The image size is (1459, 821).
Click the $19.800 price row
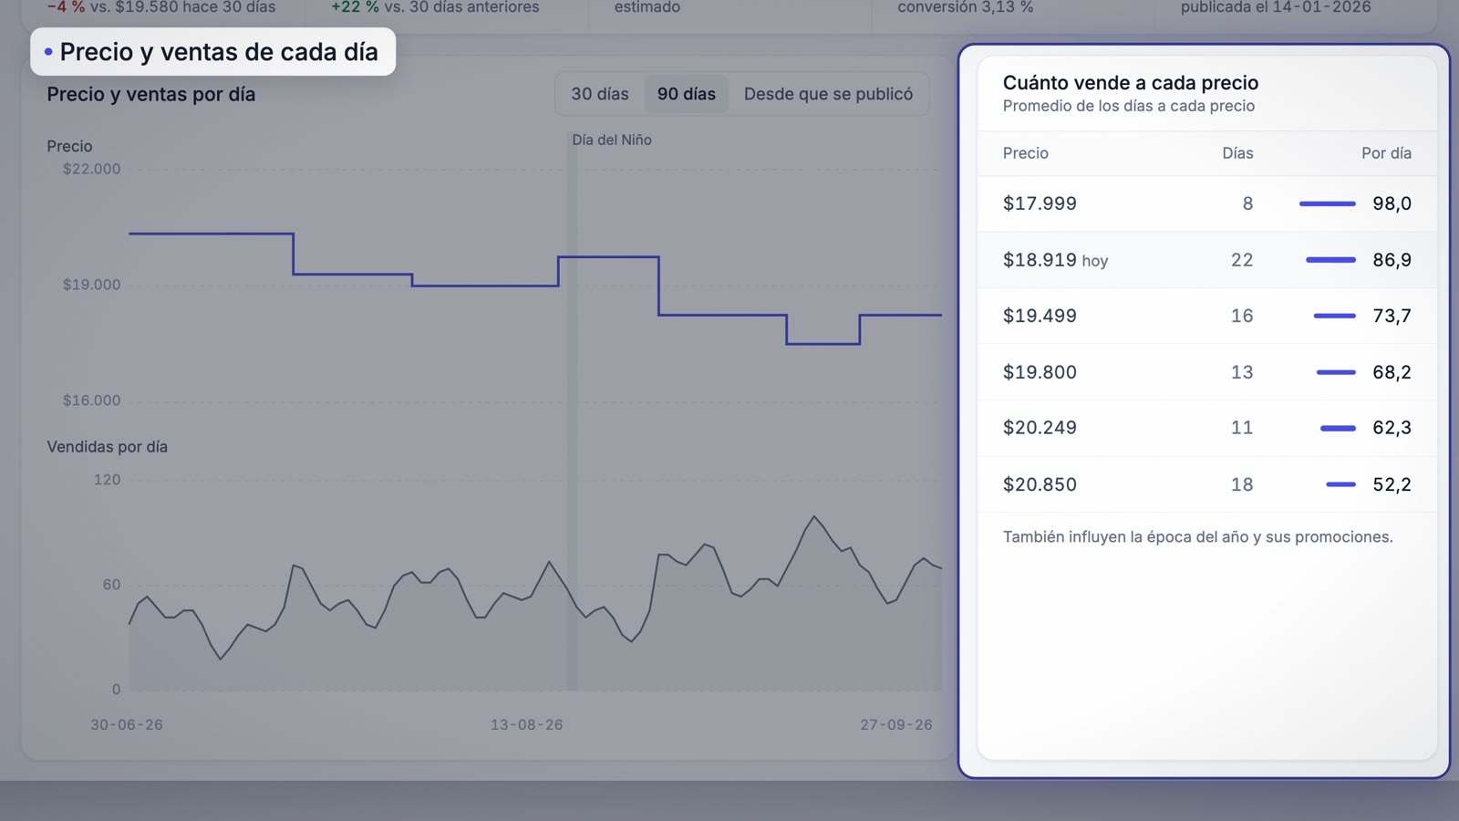tap(1206, 372)
